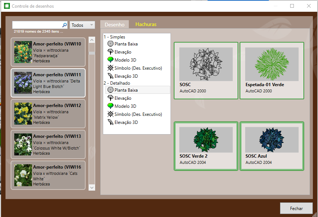Select the Espetada-01 Verde drawing tile

pyautogui.click(x=272, y=70)
